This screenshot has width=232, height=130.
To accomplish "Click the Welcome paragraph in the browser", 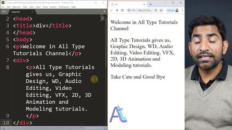I will (144, 25).
